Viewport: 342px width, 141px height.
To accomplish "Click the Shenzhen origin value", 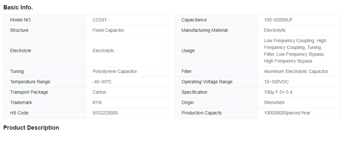I will coord(274,103).
